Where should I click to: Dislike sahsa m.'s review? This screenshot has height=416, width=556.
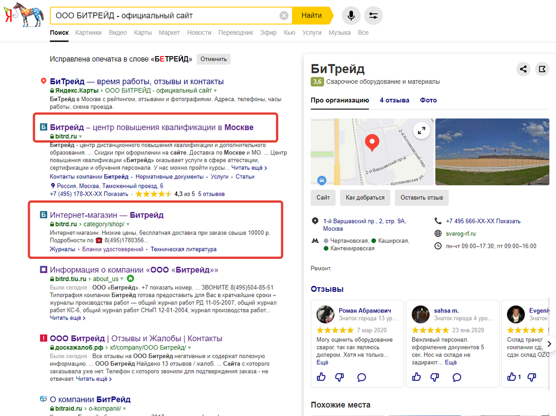pos(435,377)
